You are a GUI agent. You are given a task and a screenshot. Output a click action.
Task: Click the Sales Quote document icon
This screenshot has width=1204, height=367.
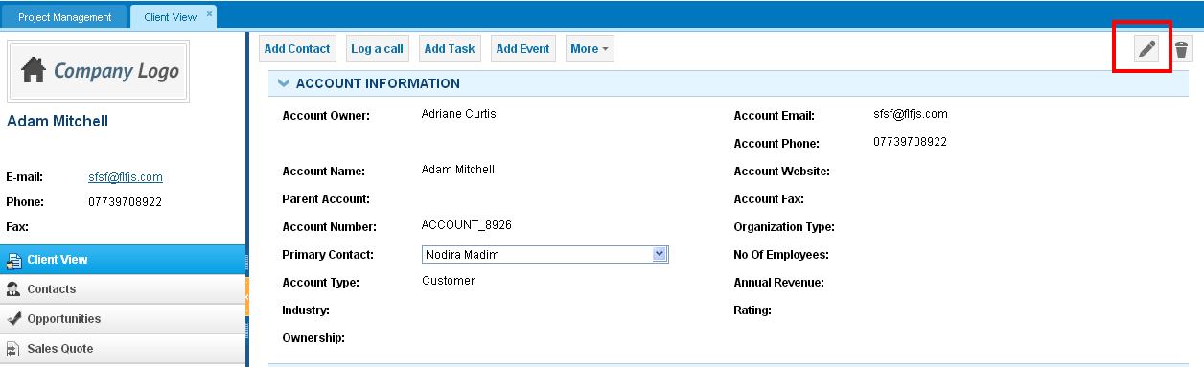click(x=13, y=349)
